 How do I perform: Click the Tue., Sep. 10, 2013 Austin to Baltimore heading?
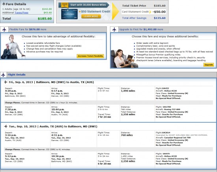click(x=53, y=127)
